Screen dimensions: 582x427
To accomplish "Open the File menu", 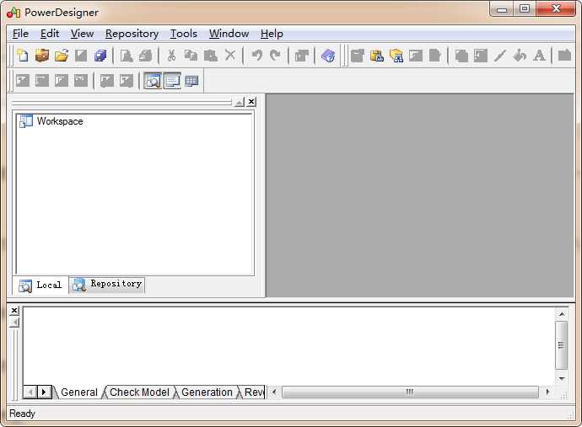I will point(20,34).
